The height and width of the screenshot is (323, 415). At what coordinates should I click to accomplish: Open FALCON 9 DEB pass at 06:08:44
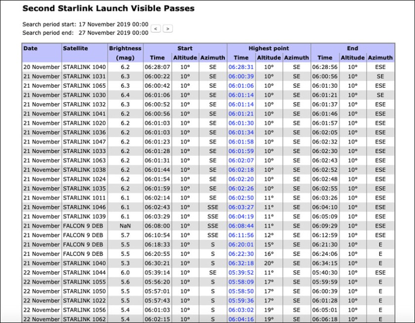coord(241,226)
